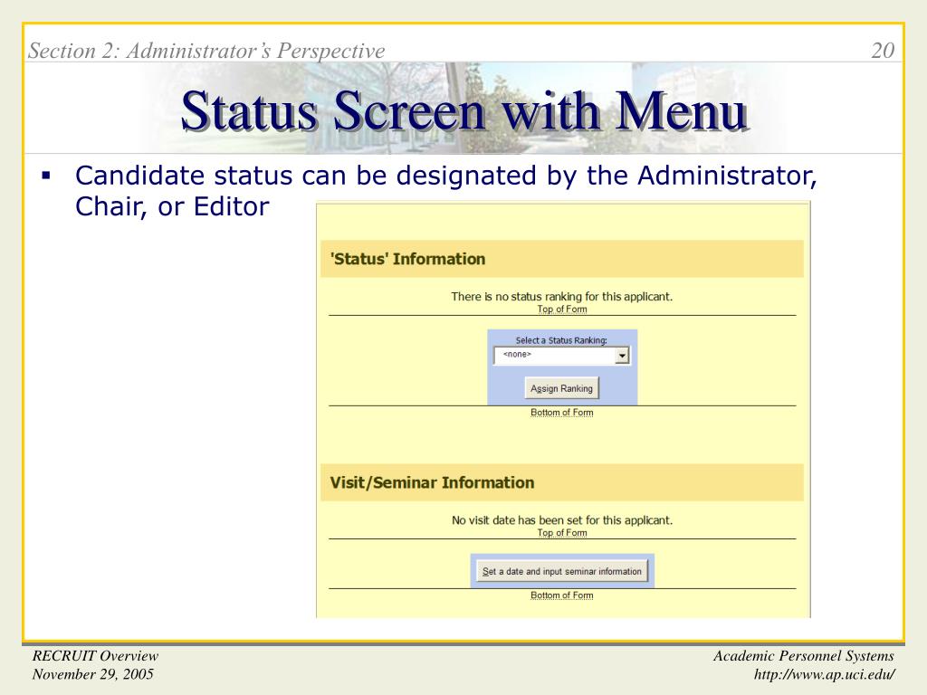Click Top of Form link under Status Information

tap(561, 309)
